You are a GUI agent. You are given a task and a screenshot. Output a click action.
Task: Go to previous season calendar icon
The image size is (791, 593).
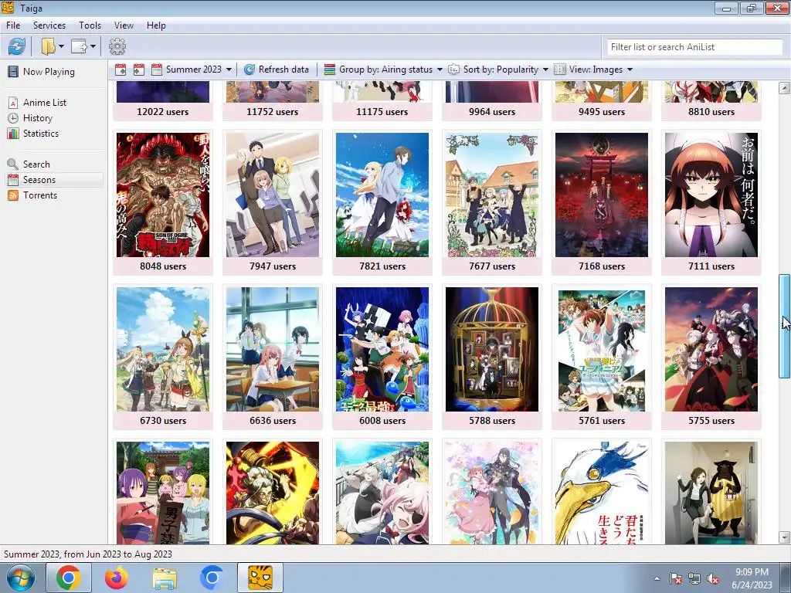121,69
